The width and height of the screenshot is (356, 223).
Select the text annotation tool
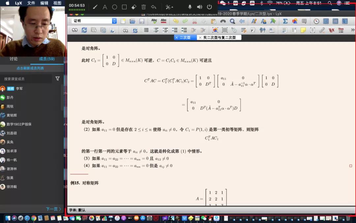[x=105, y=7]
